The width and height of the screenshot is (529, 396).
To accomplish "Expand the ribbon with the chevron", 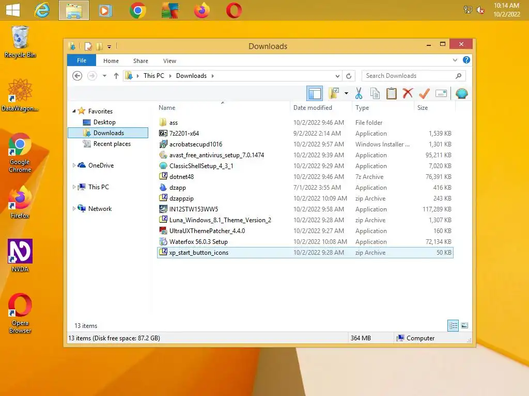I will click(x=455, y=60).
